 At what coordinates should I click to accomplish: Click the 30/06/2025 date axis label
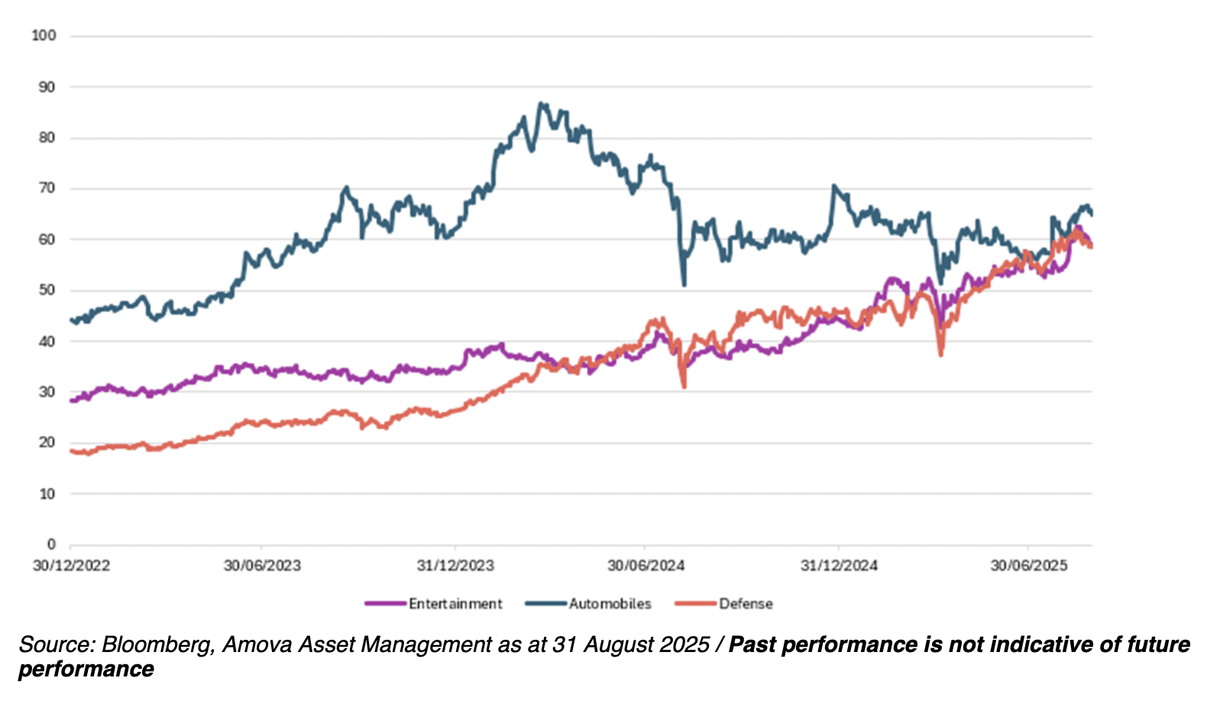(1029, 566)
